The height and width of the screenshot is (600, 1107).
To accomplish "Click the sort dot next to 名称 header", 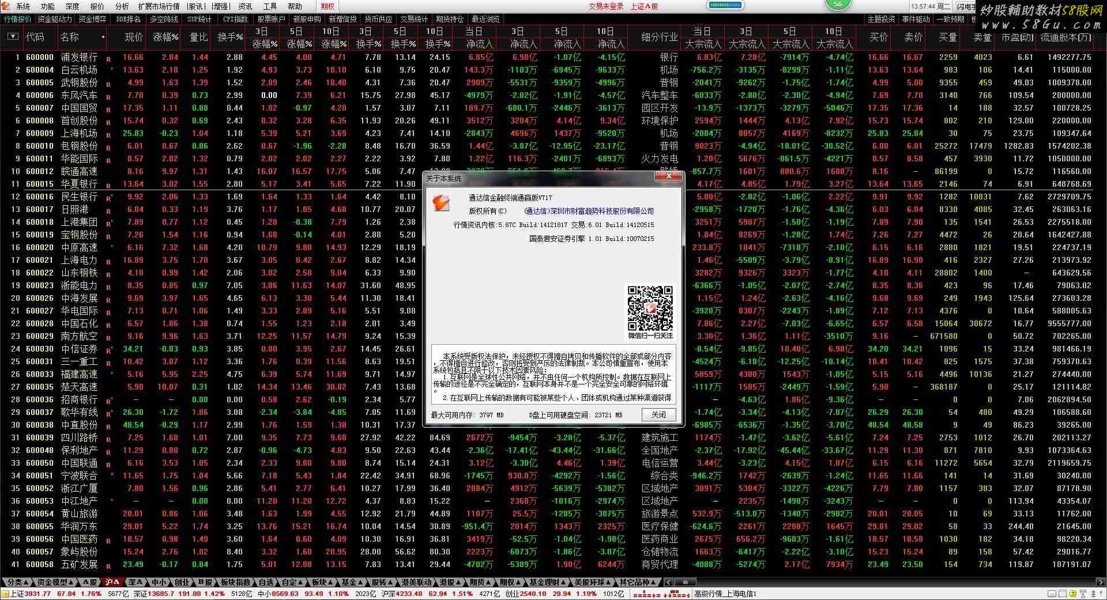I will point(103,37).
